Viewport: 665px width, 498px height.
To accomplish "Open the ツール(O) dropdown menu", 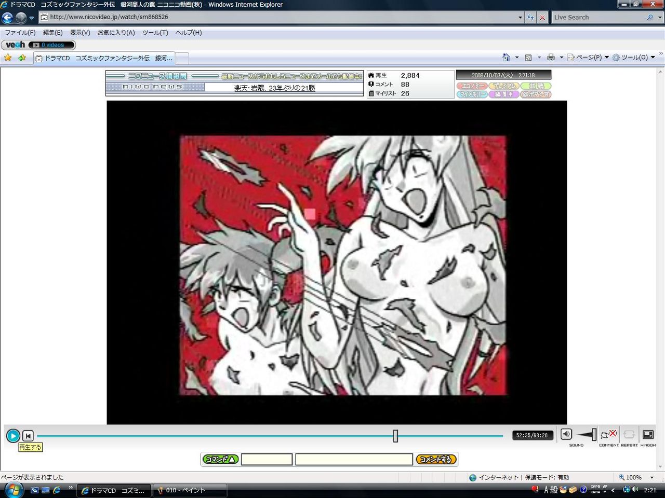I will tap(634, 58).
